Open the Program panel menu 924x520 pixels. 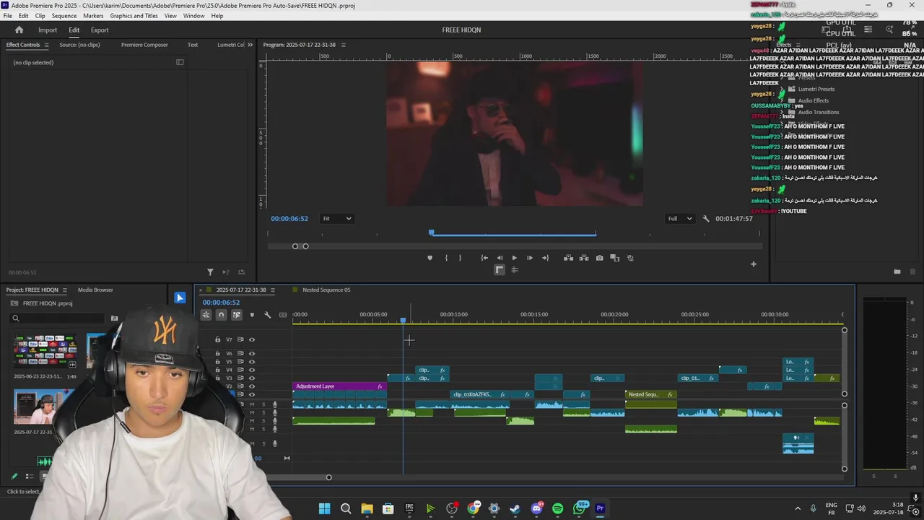pyautogui.click(x=343, y=45)
